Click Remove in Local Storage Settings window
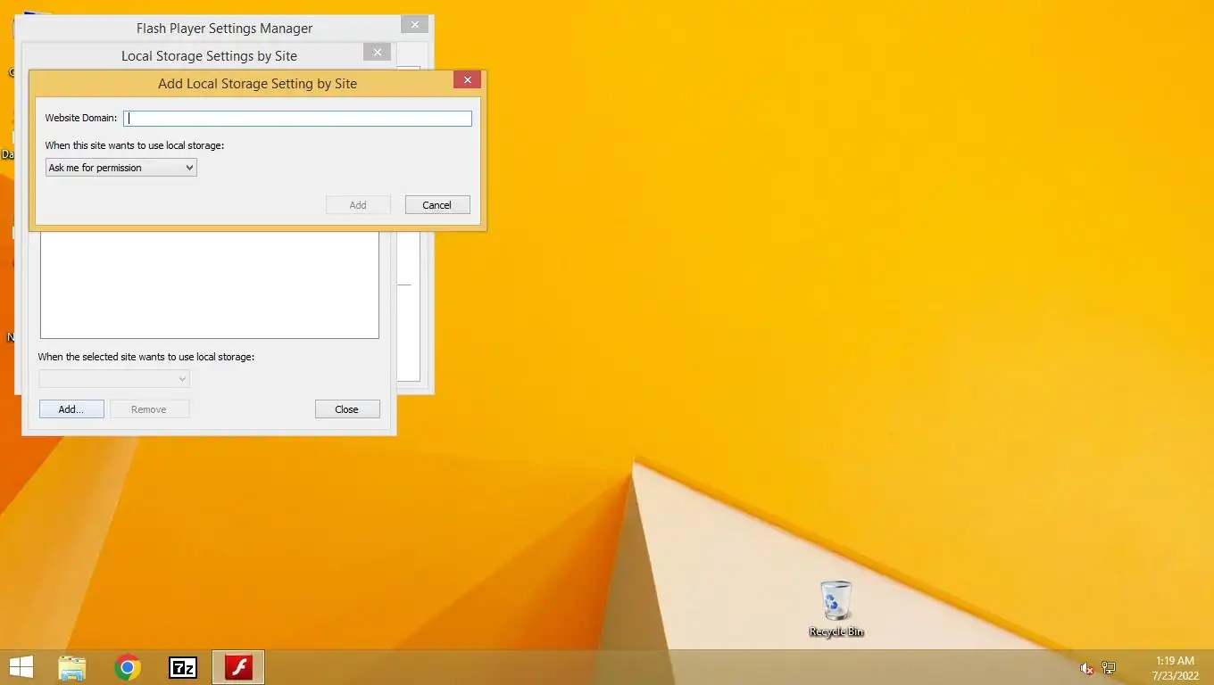1214x685 pixels. pos(149,409)
